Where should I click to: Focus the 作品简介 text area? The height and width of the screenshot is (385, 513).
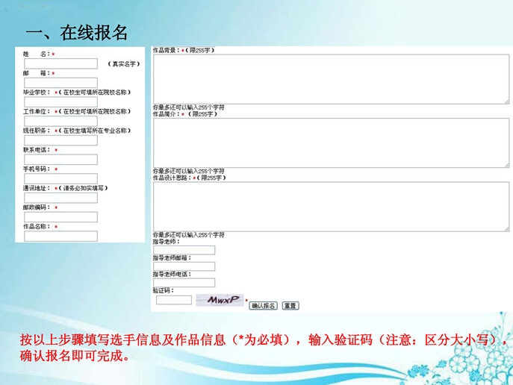tap(331, 143)
